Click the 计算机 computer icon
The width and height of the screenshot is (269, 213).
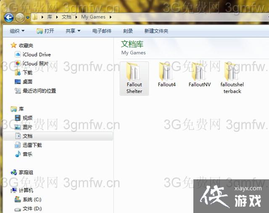pyautogui.click(x=13, y=190)
